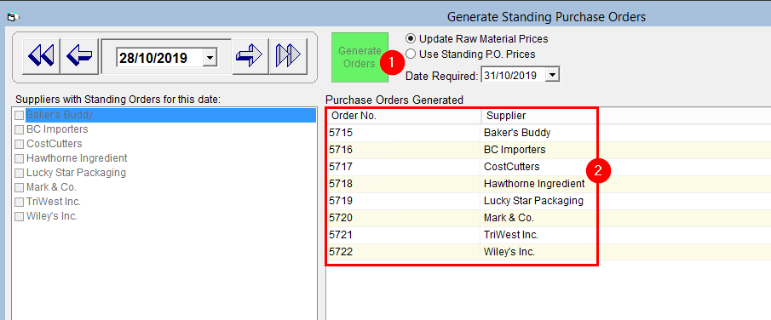The height and width of the screenshot is (320, 771).
Task: Click the application icon in title bar
Action: coord(11,17)
